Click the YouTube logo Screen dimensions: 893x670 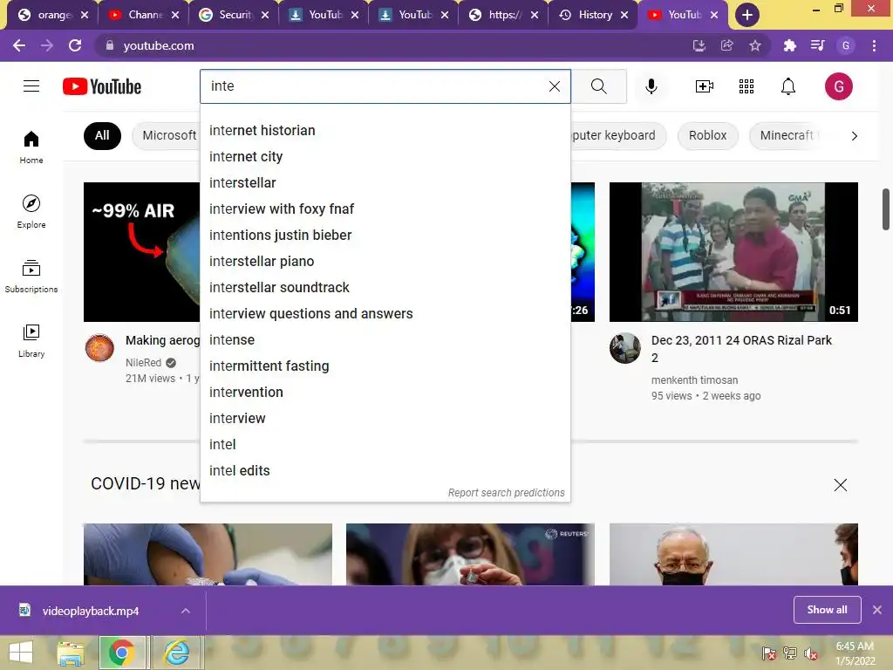point(102,86)
